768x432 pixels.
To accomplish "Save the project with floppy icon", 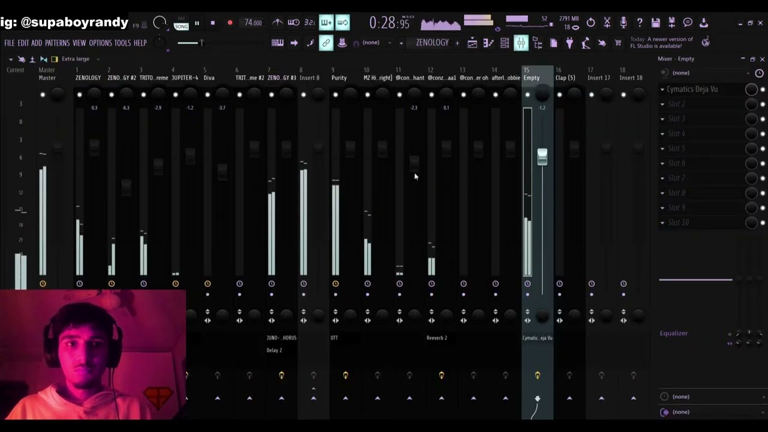I will coord(656,23).
